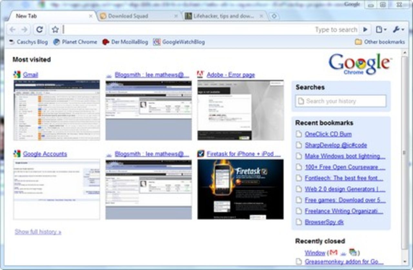413x270 pixels.
Task: Close the Download Squad tab
Action: (176, 16)
